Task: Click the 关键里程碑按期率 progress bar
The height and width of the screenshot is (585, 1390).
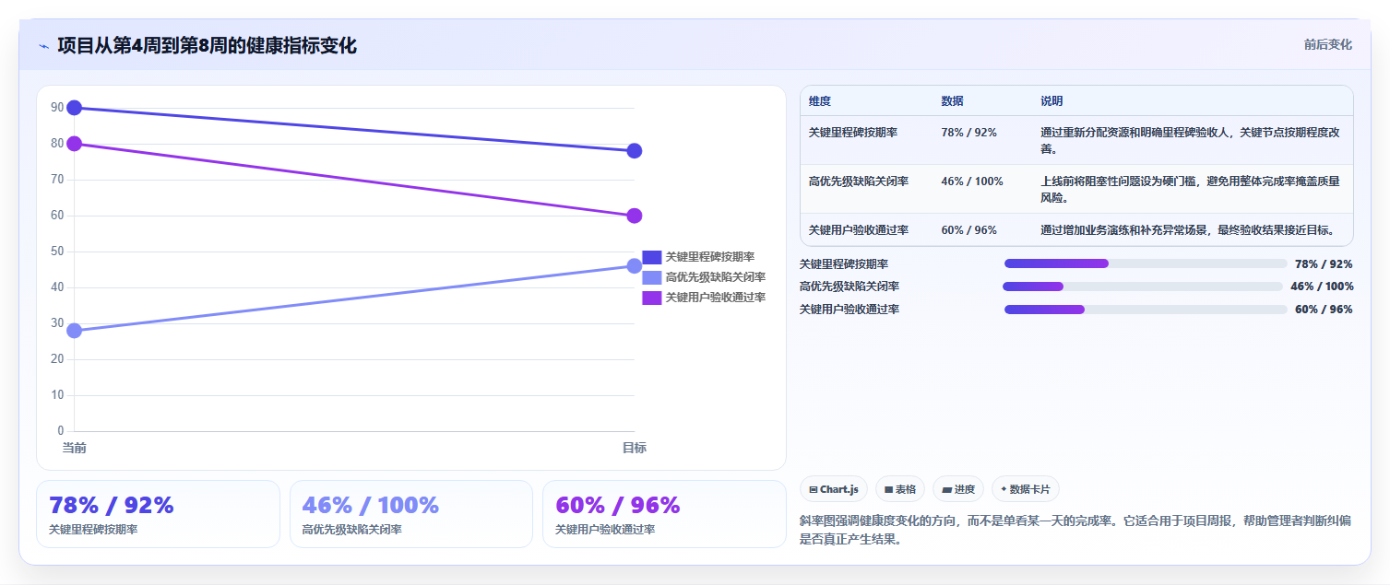Action: 1146,263
